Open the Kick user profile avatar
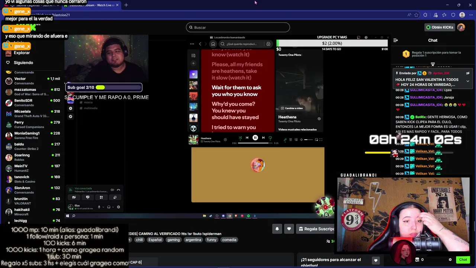The image size is (476, 268). coord(461,27)
